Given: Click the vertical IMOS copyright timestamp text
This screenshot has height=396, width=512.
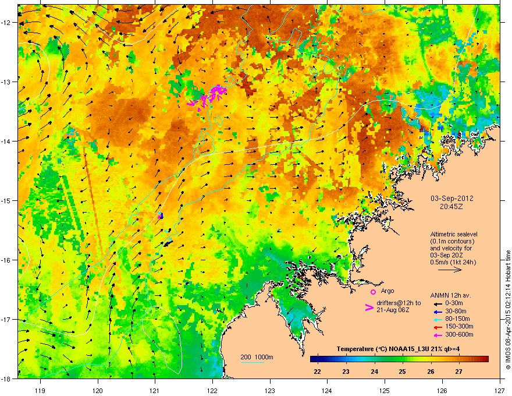Looking at the screenshot, I should tap(508, 310).
